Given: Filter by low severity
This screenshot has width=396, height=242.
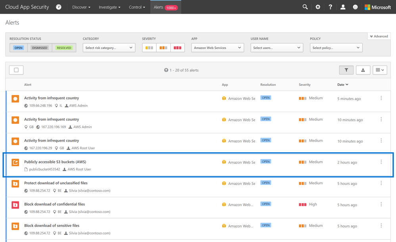Looking at the screenshot, I should coord(149,48).
